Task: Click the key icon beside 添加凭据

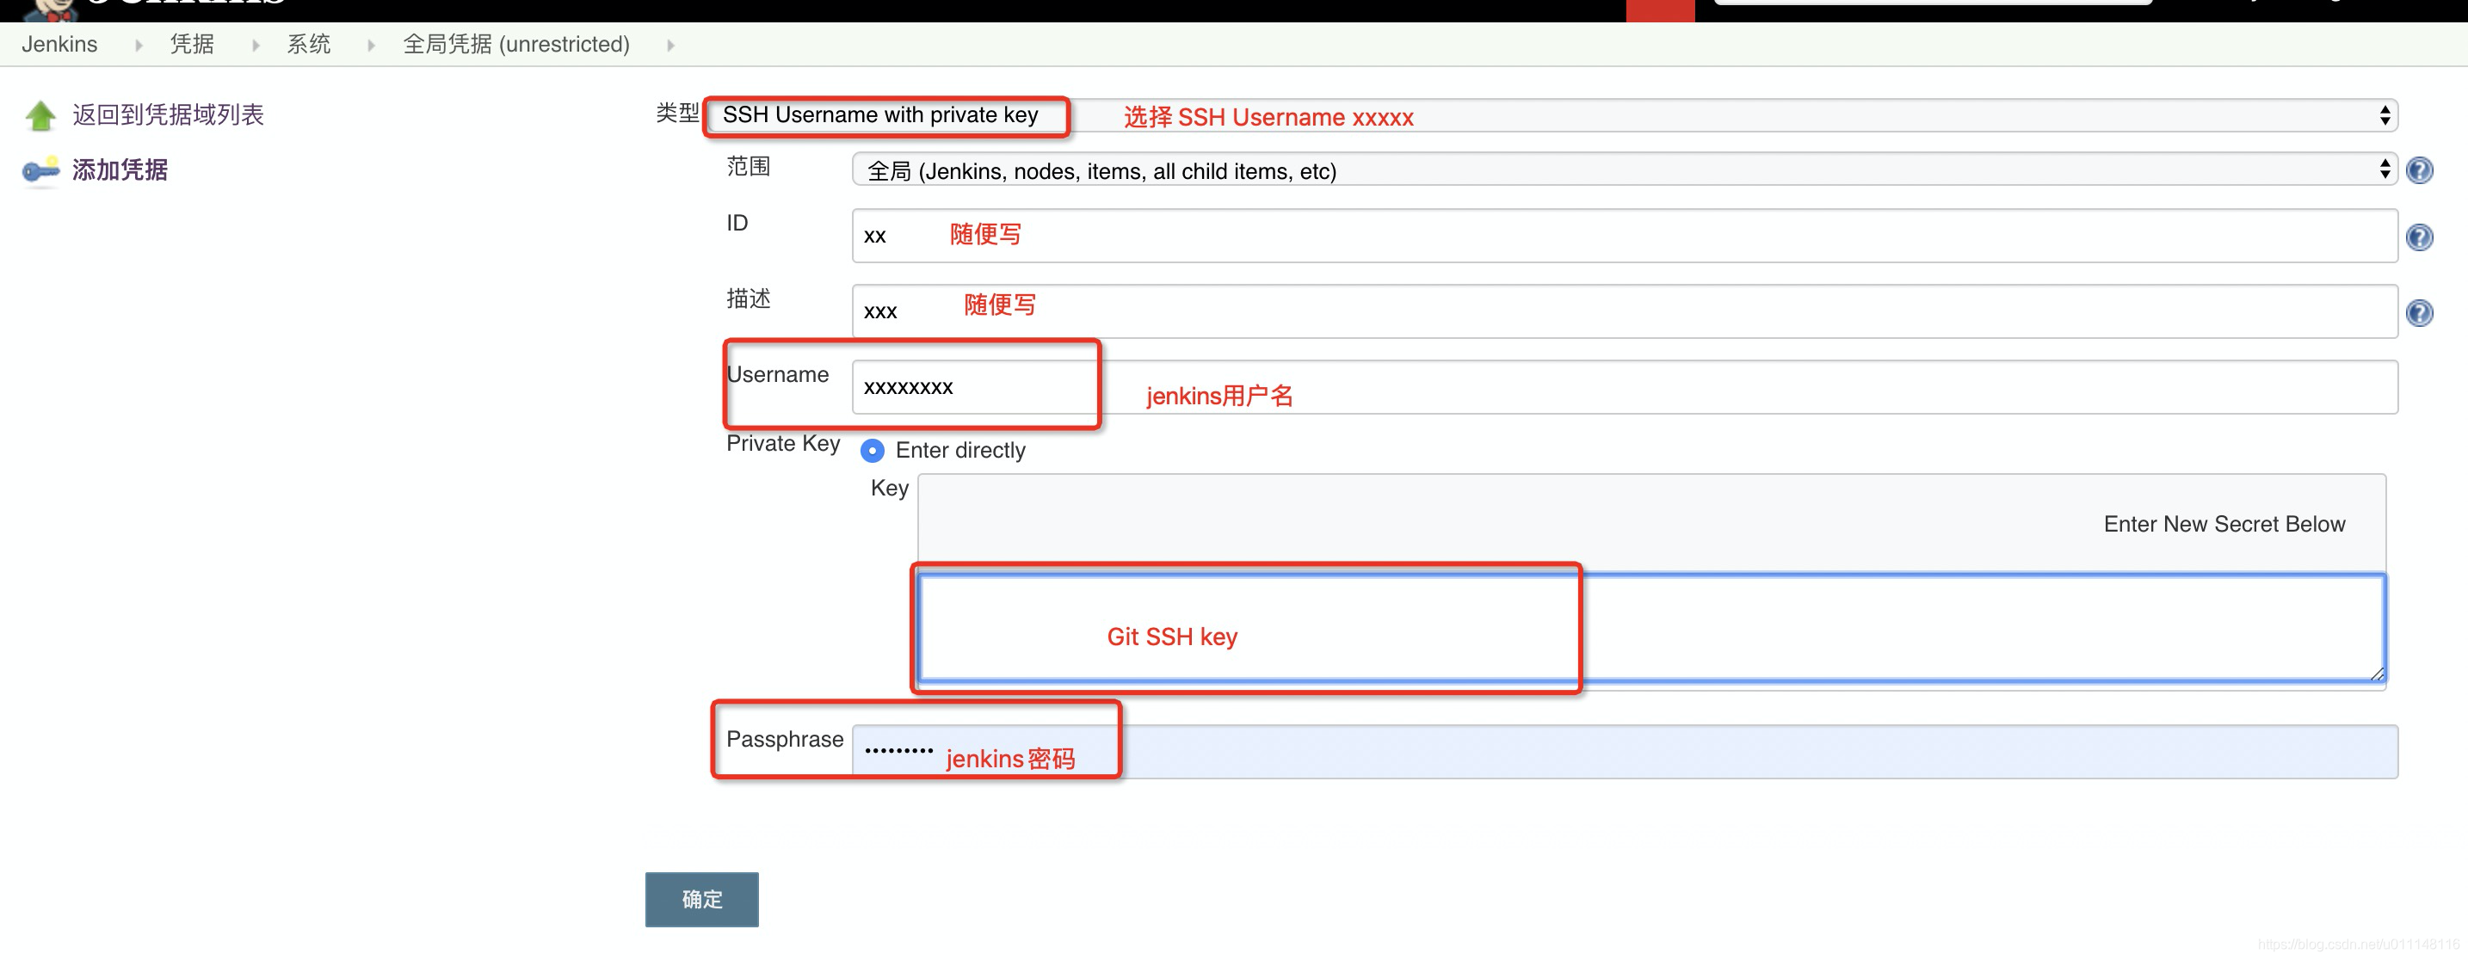Action: click(40, 171)
